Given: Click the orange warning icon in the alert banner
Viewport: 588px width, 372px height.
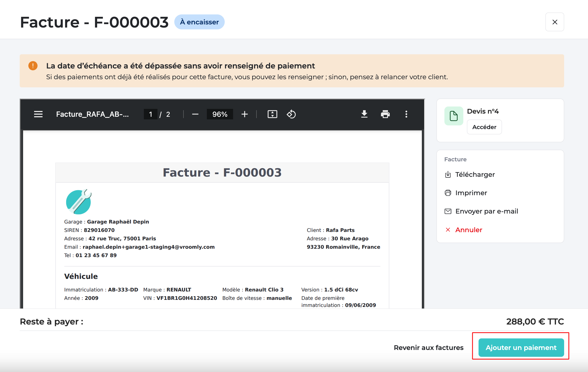Looking at the screenshot, I should click(33, 66).
